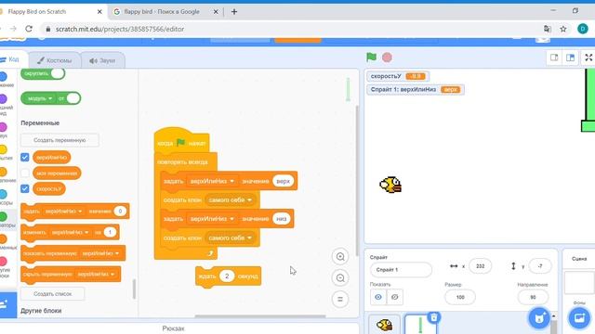This screenshot has height=334, width=595.
Task: Open верхИлиНиз dropdown in the block set to верх
Action: click(212, 182)
